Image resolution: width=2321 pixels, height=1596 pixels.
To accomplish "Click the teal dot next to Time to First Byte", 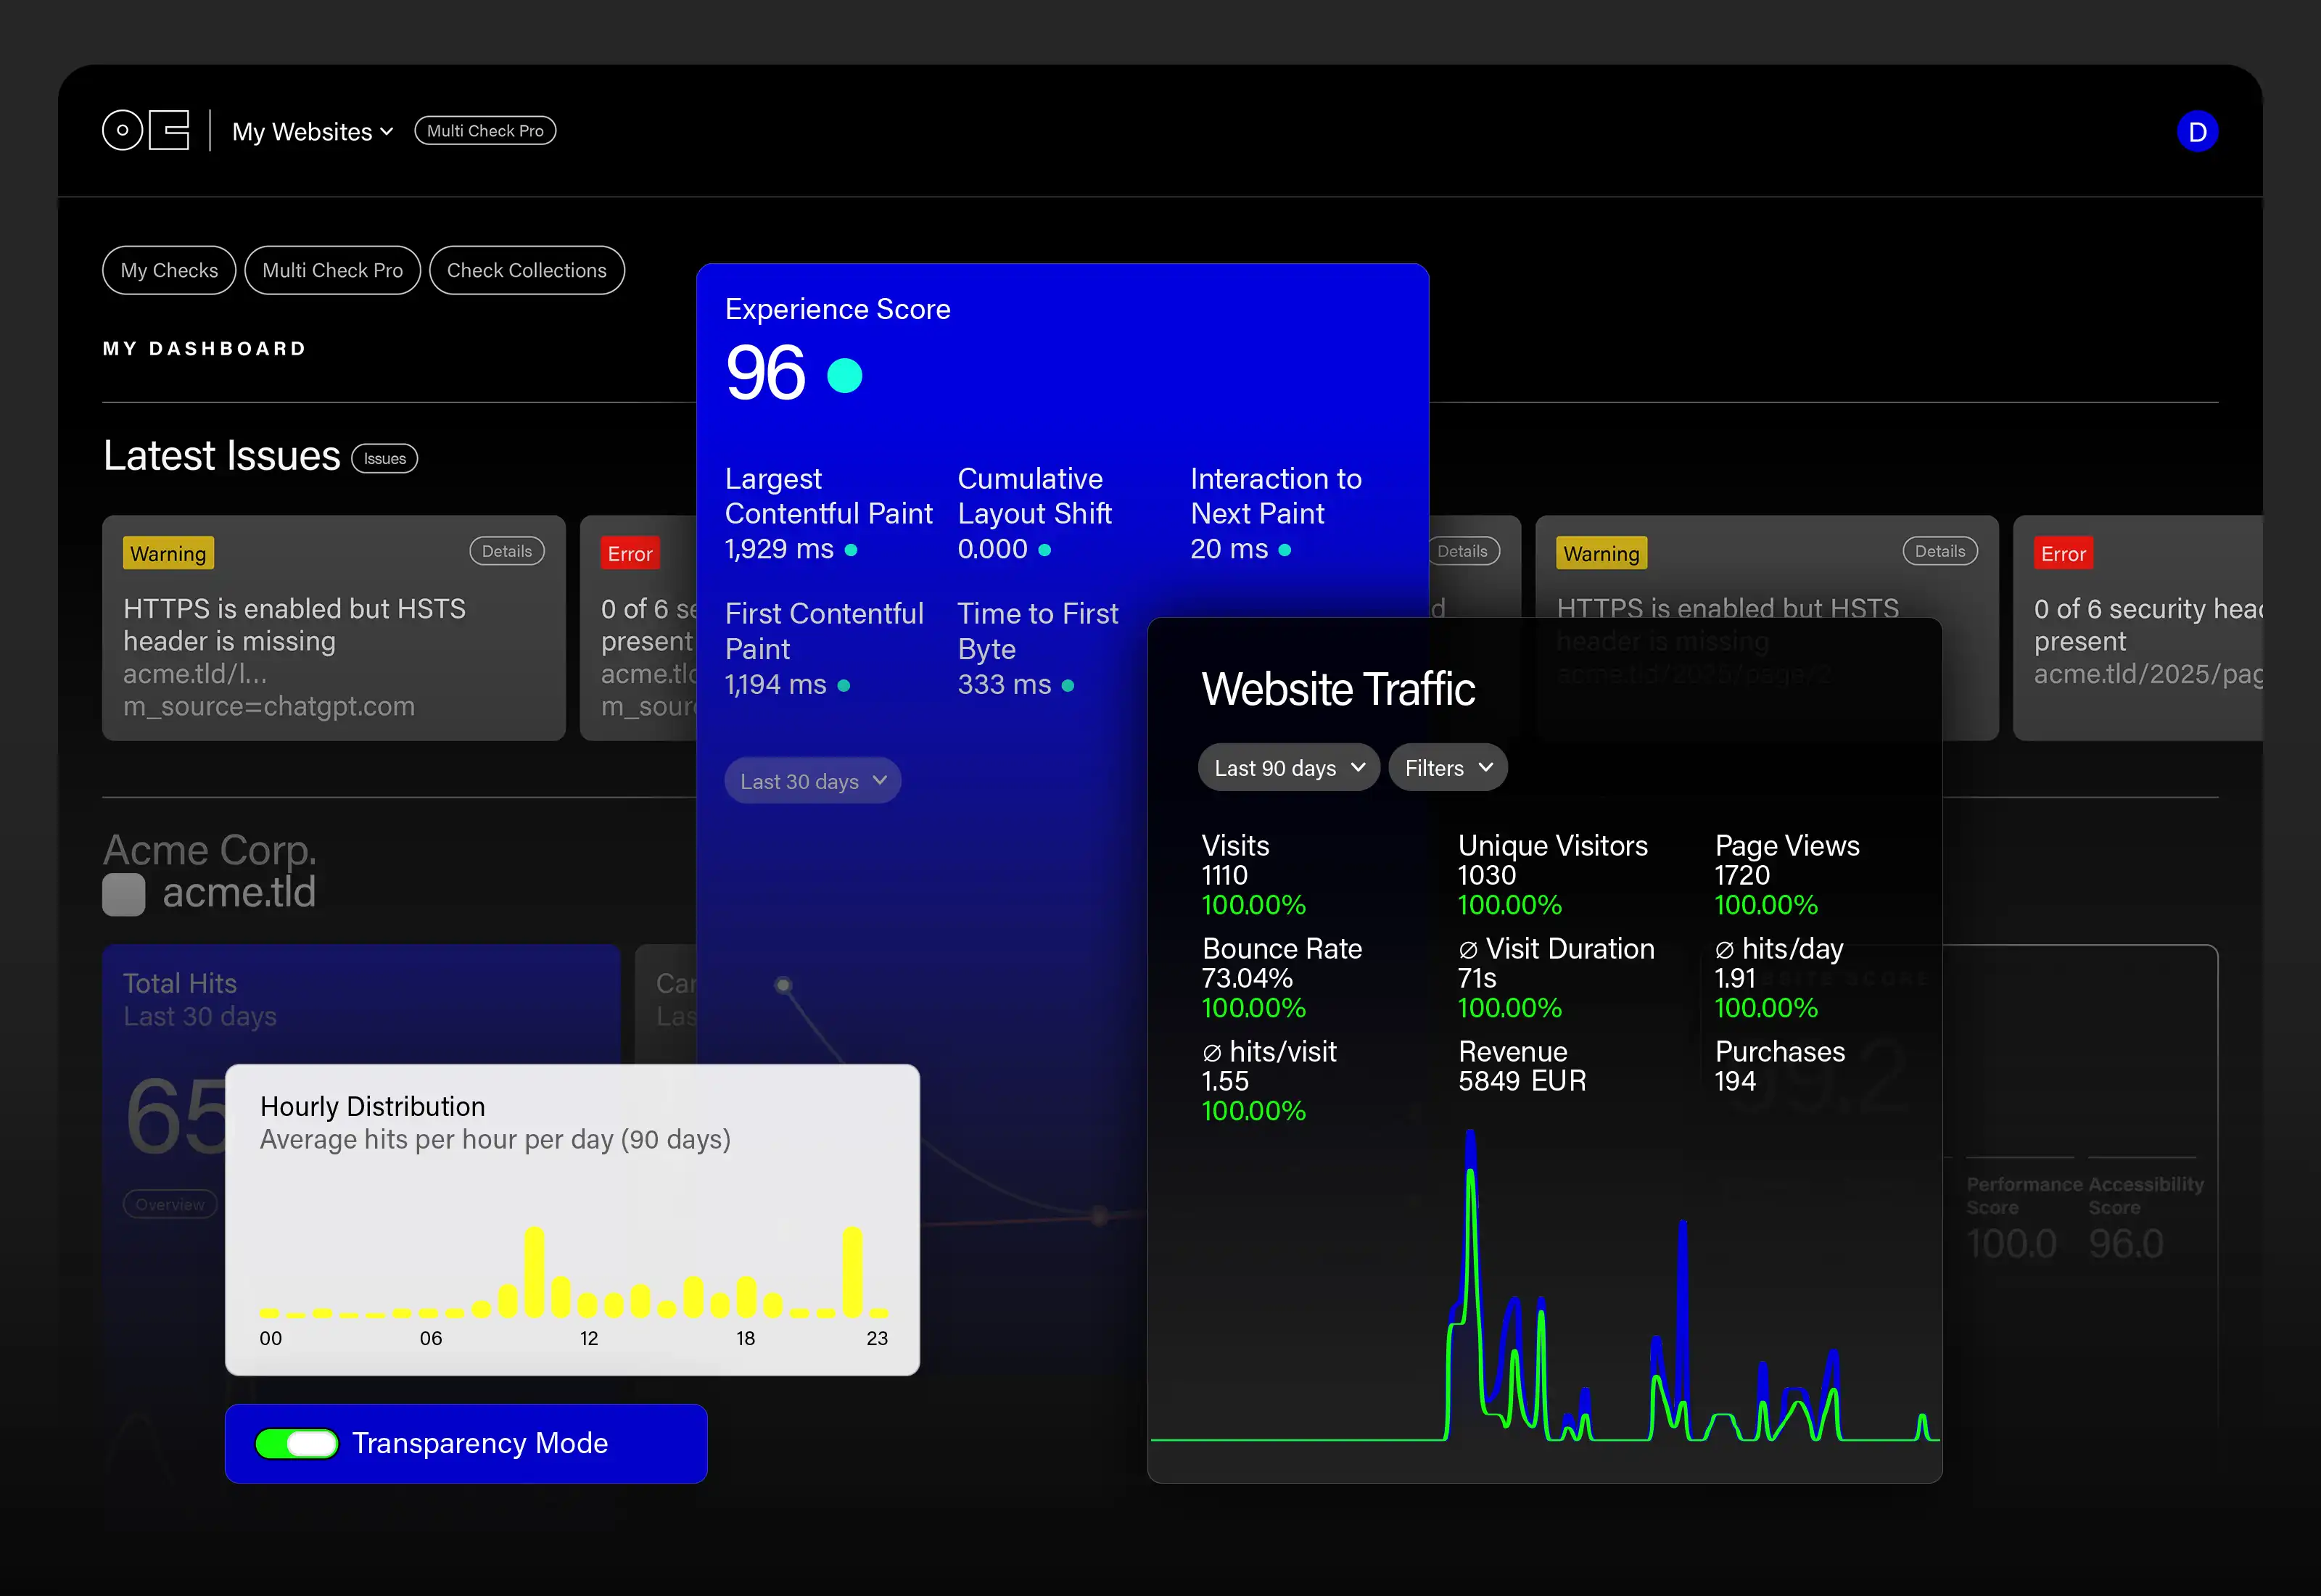I will coord(1069,685).
